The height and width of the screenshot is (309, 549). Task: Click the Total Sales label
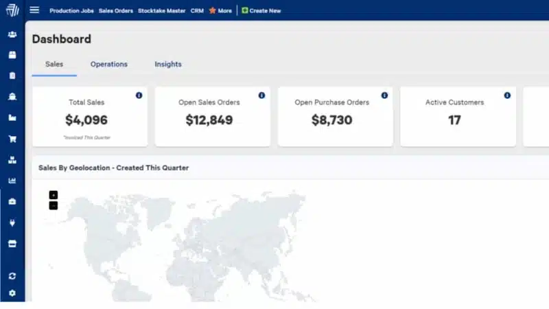coord(86,102)
